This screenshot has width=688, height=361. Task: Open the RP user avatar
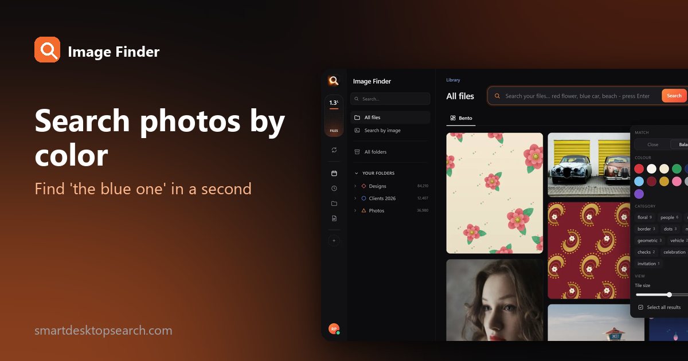pyautogui.click(x=334, y=329)
